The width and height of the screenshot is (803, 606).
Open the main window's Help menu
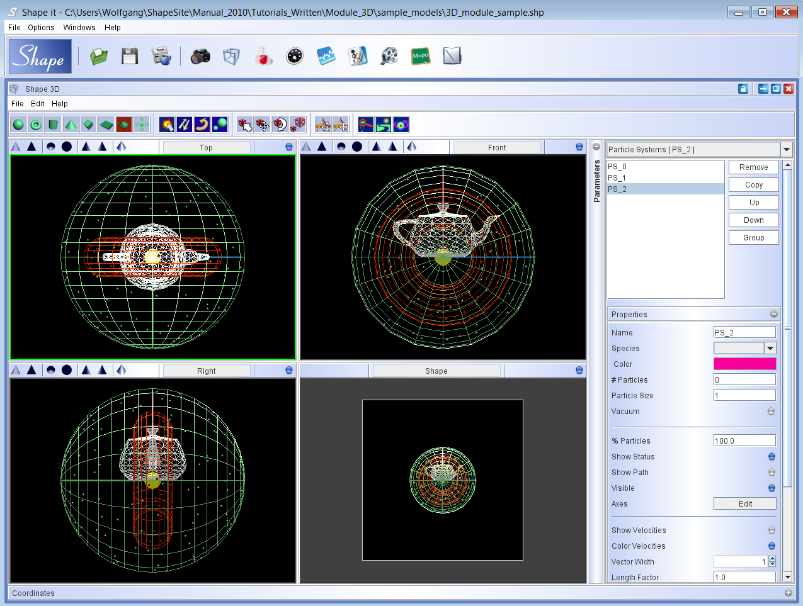click(x=113, y=28)
